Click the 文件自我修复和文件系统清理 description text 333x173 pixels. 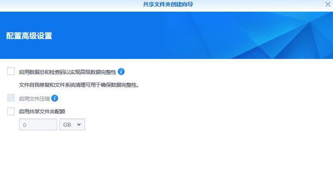(79, 85)
